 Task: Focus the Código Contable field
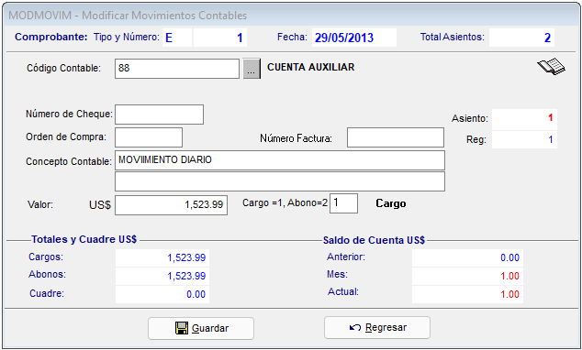point(177,69)
